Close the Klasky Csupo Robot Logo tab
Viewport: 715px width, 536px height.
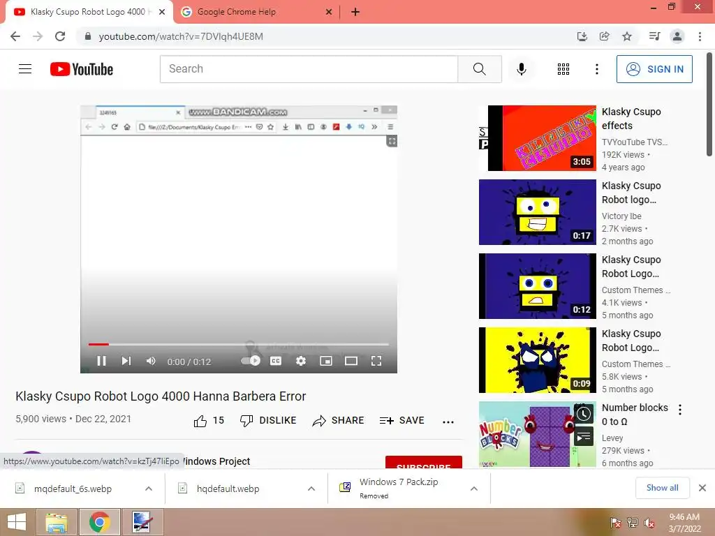tap(162, 12)
